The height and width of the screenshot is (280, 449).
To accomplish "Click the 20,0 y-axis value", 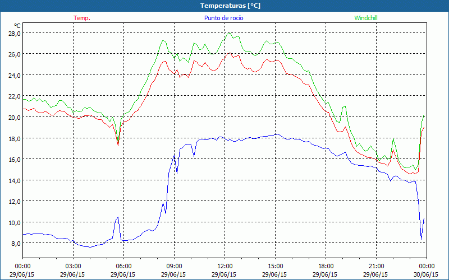I will pos(15,118).
